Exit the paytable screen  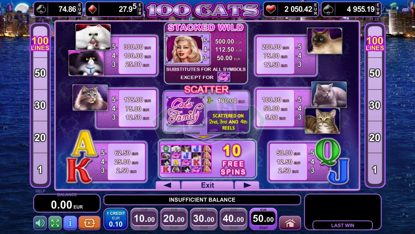[x=207, y=185]
